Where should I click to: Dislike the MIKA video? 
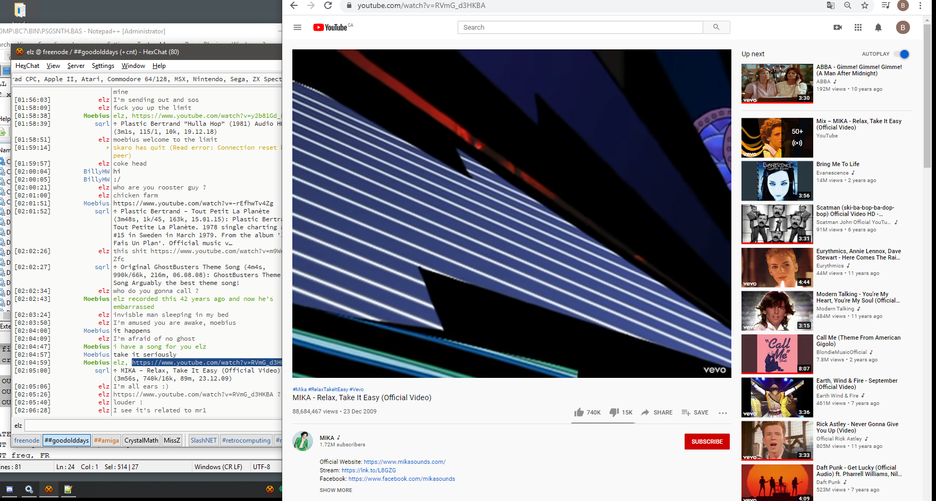click(x=621, y=412)
